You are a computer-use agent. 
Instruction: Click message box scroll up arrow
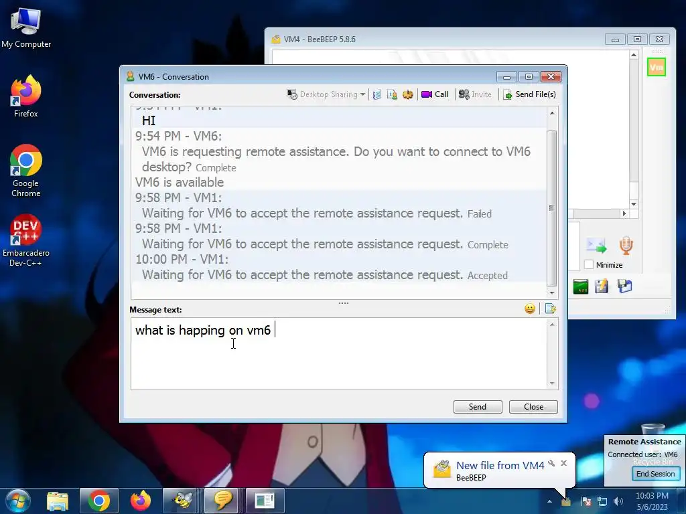(x=552, y=325)
